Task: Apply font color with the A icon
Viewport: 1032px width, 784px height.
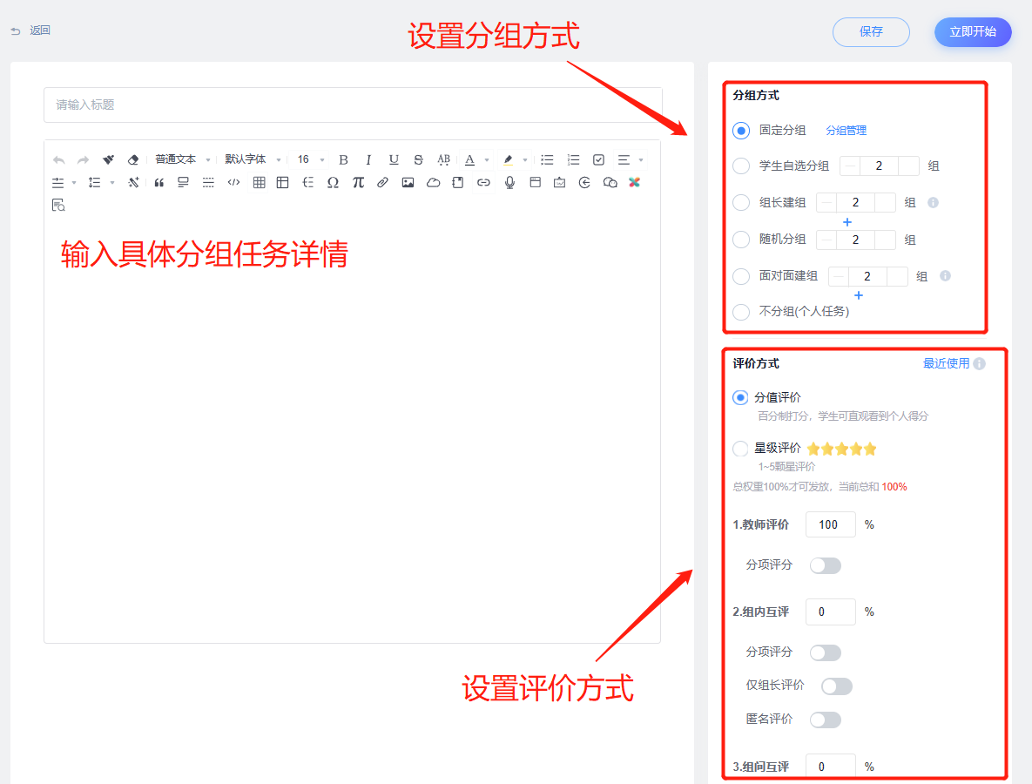Action: pos(469,159)
